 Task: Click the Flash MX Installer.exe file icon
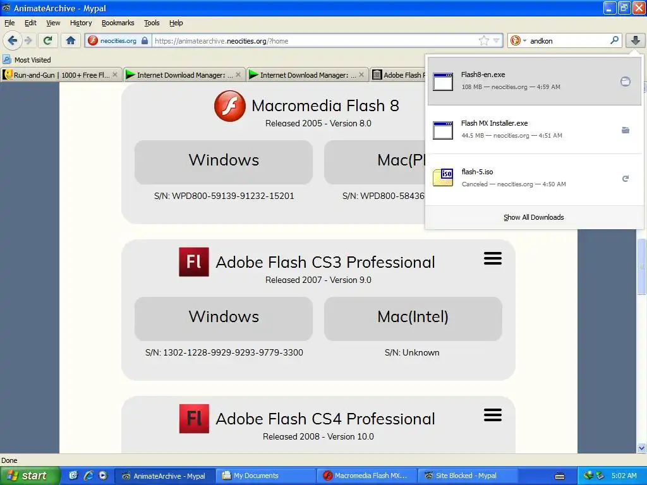(443, 130)
